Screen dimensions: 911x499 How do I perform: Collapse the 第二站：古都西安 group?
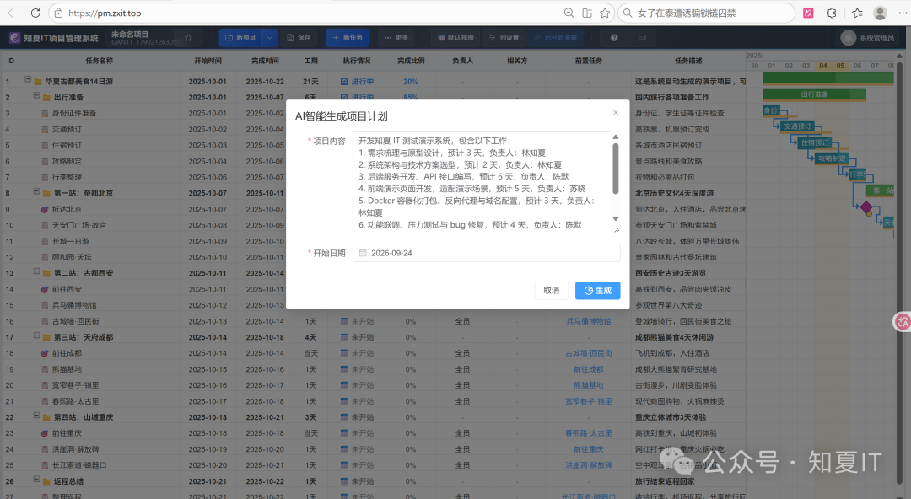tap(36, 271)
